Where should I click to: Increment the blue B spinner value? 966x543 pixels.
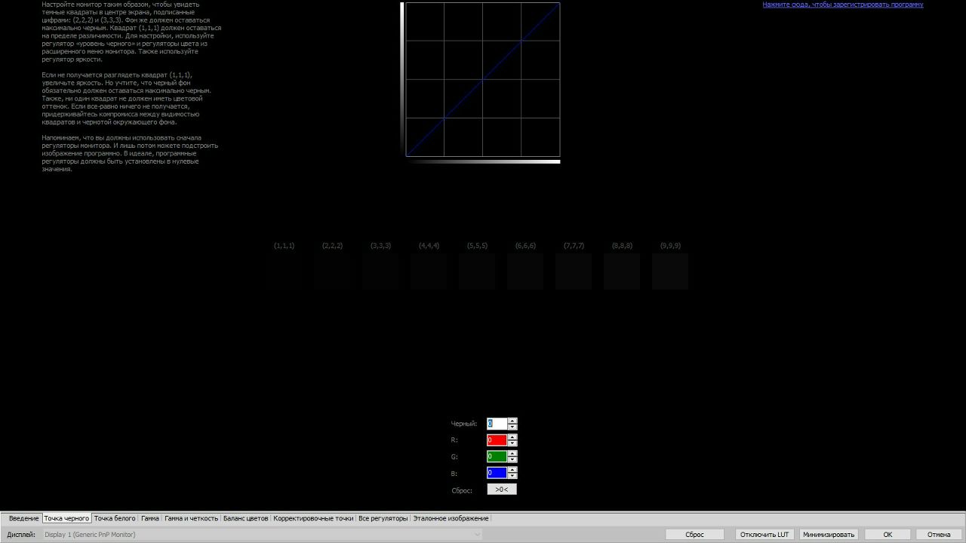(512, 470)
